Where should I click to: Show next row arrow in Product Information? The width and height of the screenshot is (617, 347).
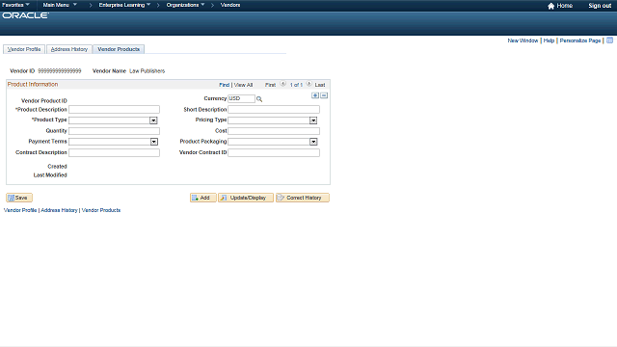308,84
